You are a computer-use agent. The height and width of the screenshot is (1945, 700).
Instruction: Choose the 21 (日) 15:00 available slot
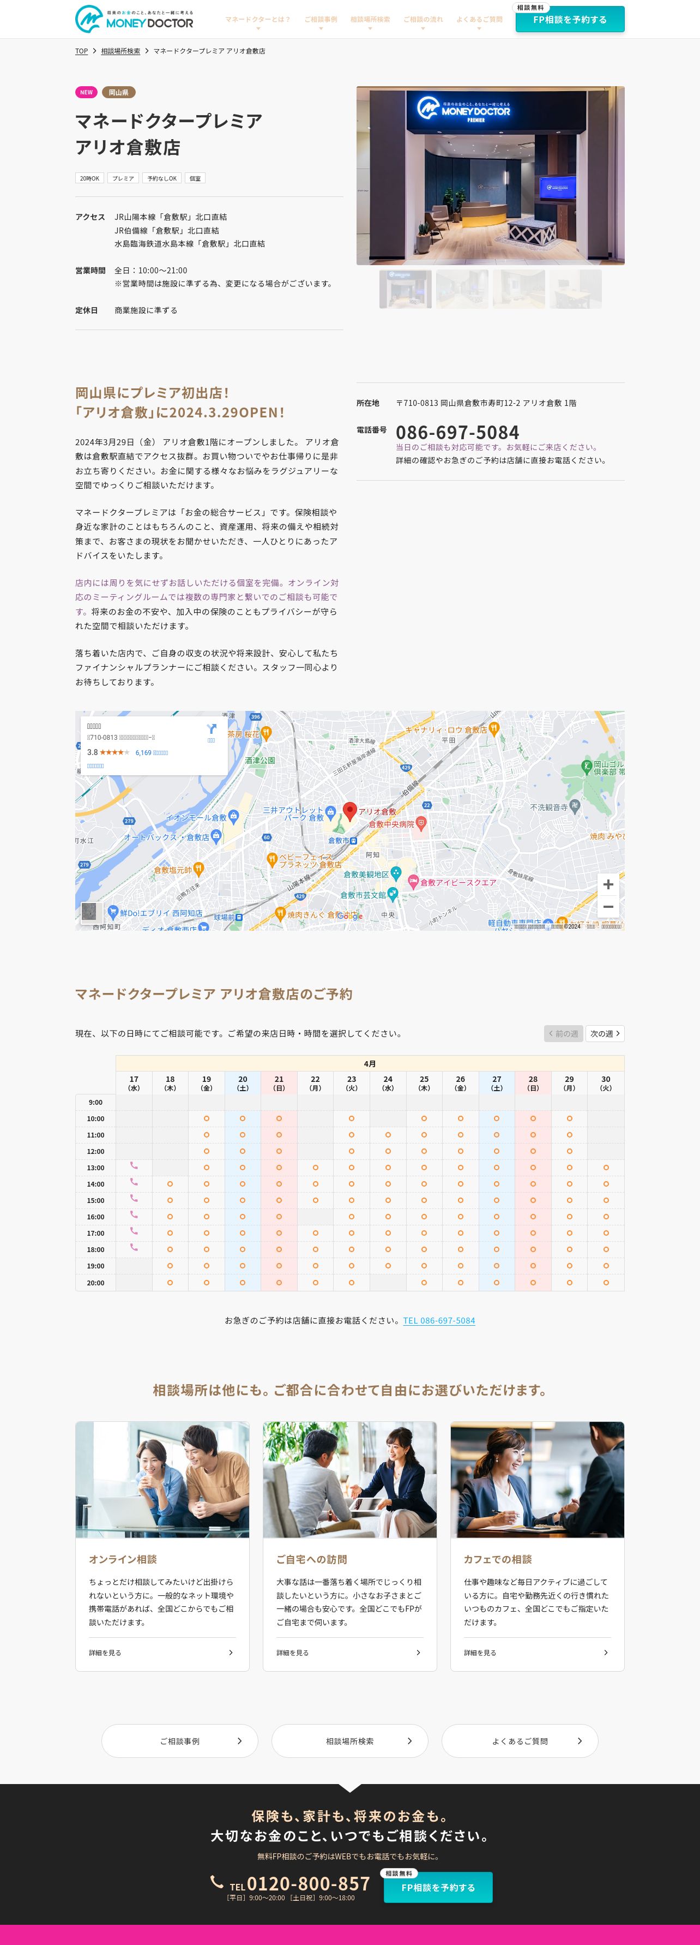click(x=279, y=1200)
